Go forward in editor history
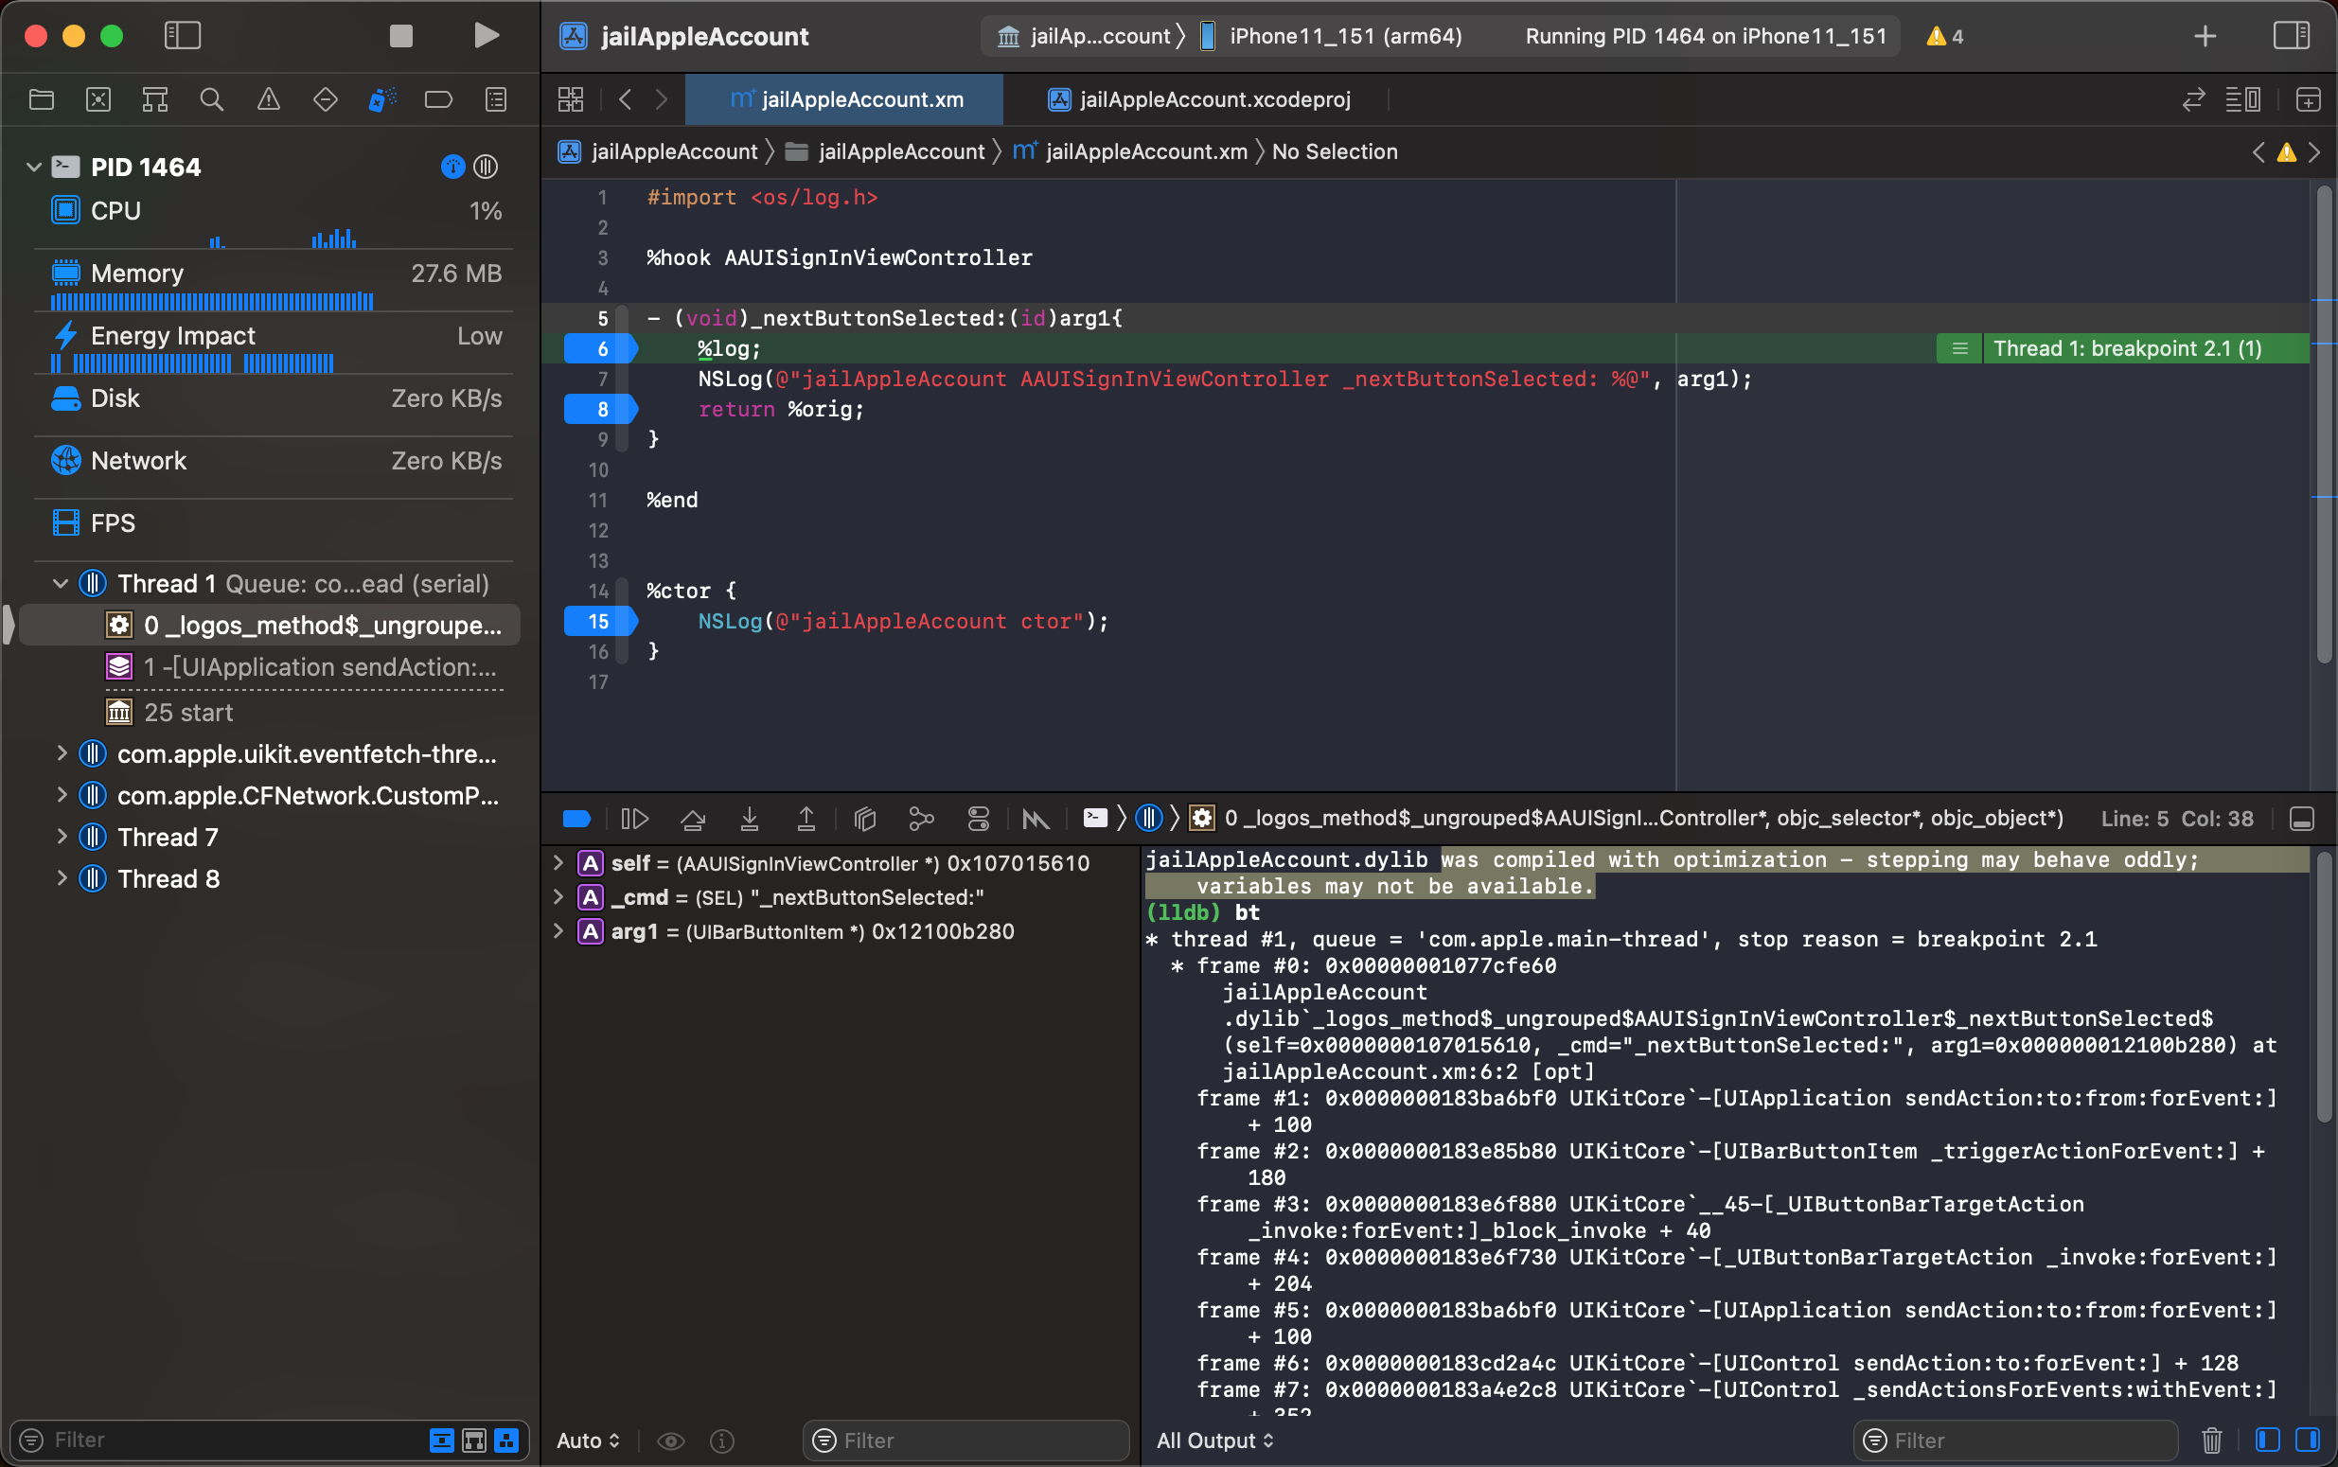 662,99
